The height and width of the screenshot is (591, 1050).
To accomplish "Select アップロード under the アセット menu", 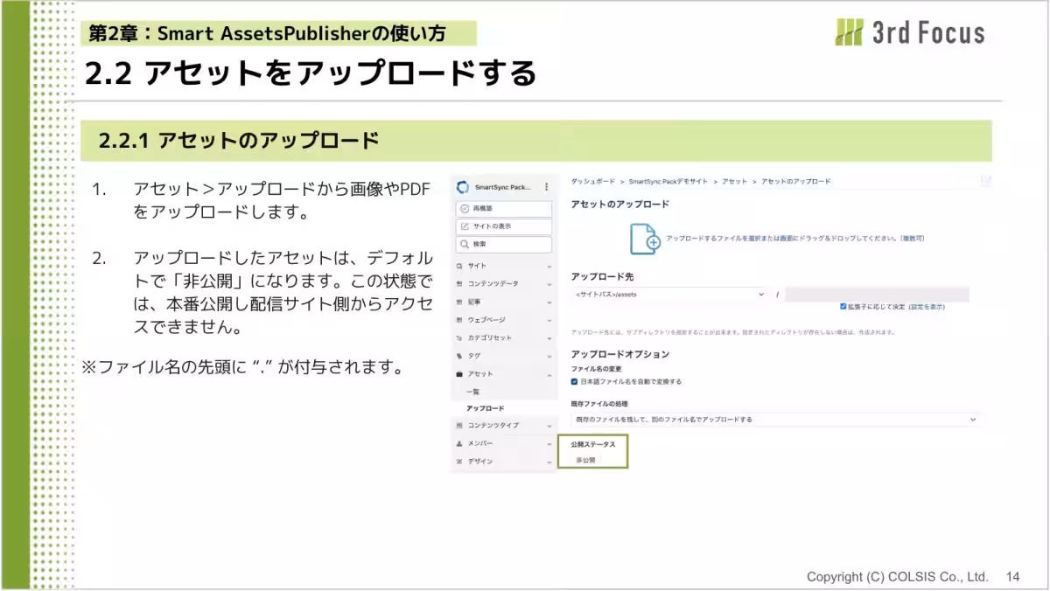I will point(486,408).
